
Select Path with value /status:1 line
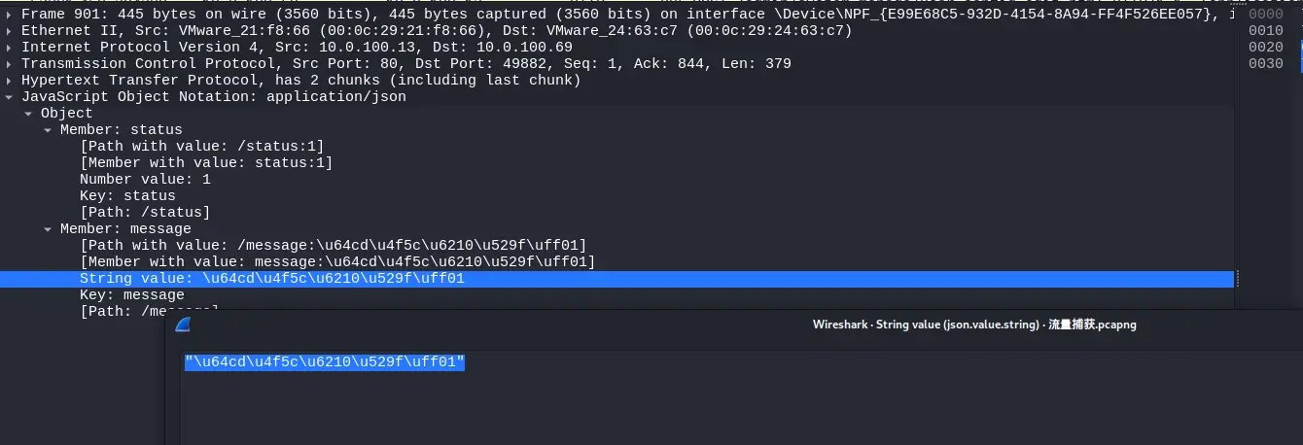point(202,147)
